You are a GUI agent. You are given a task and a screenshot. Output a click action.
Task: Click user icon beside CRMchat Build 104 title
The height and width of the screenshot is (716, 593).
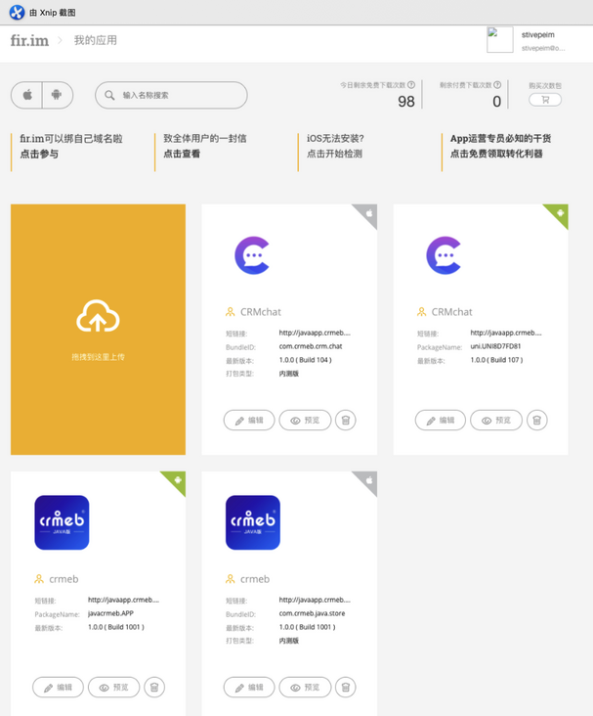(230, 312)
